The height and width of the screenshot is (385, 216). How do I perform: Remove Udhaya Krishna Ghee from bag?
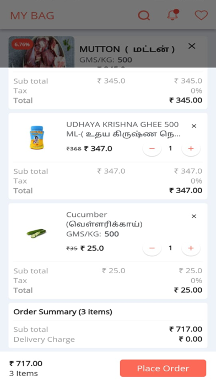coord(194,126)
